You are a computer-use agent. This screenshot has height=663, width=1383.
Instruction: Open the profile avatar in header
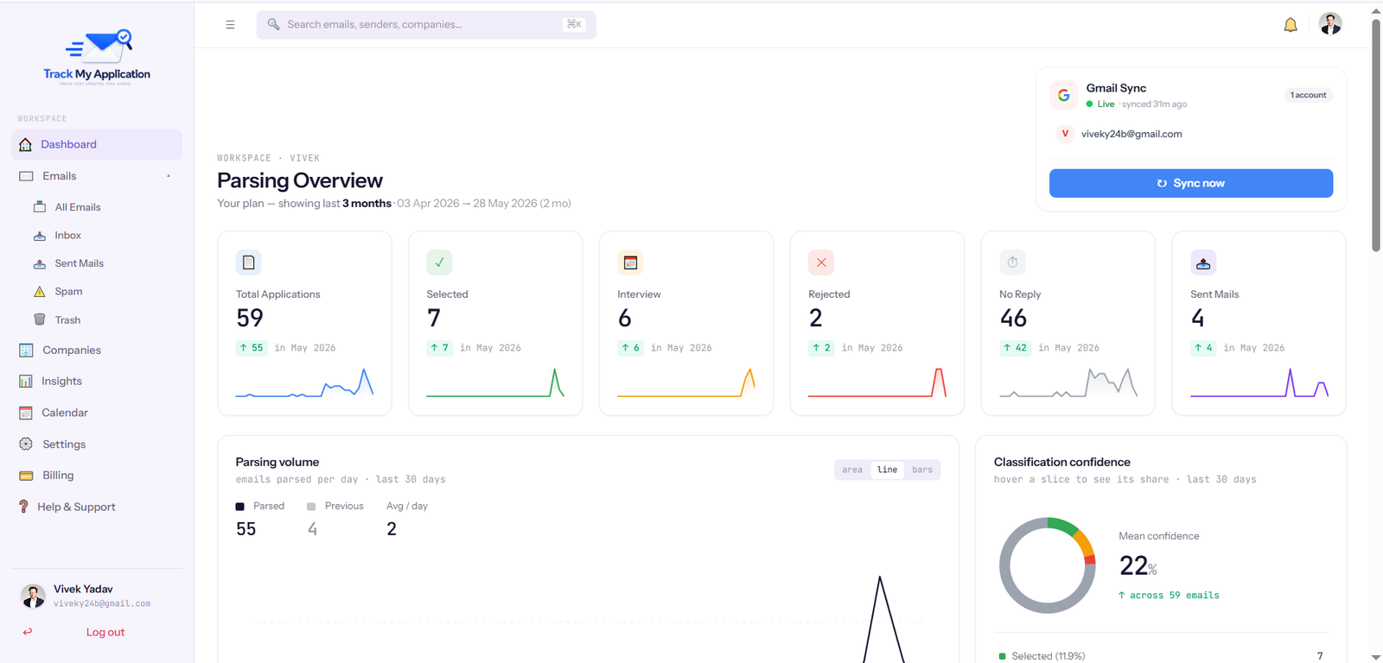1331,24
